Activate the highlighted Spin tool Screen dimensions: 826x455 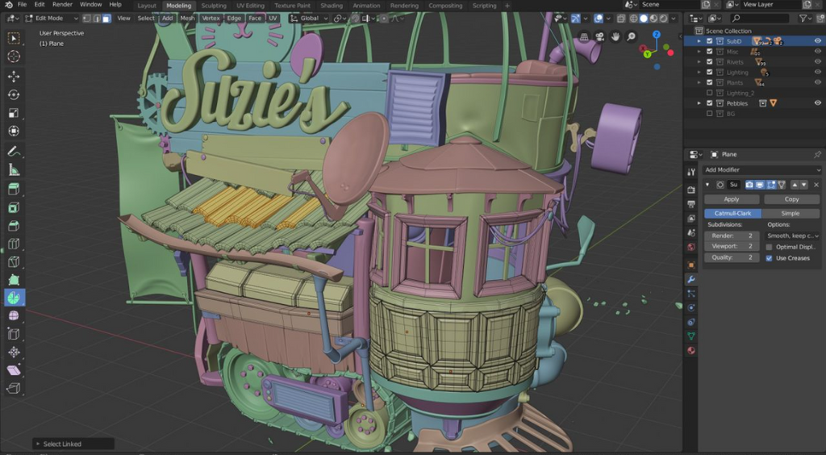(14, 298)
